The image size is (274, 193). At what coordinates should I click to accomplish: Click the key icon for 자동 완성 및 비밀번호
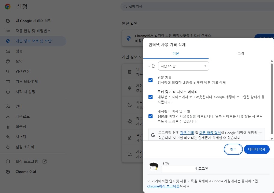click(8, 31)
